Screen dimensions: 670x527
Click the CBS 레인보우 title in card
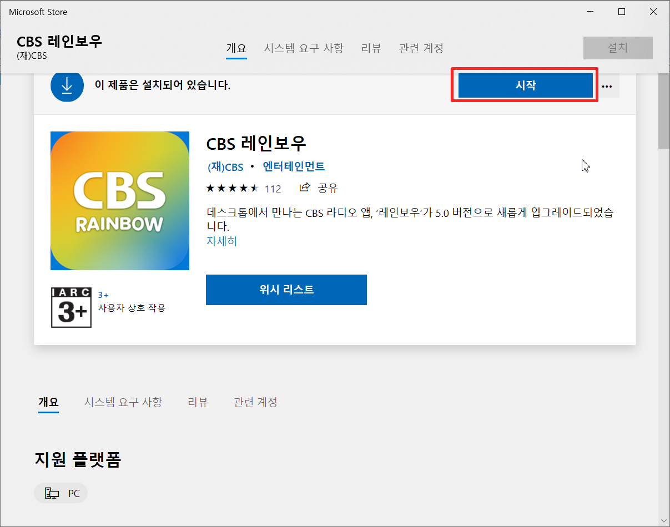pos(256,144)
